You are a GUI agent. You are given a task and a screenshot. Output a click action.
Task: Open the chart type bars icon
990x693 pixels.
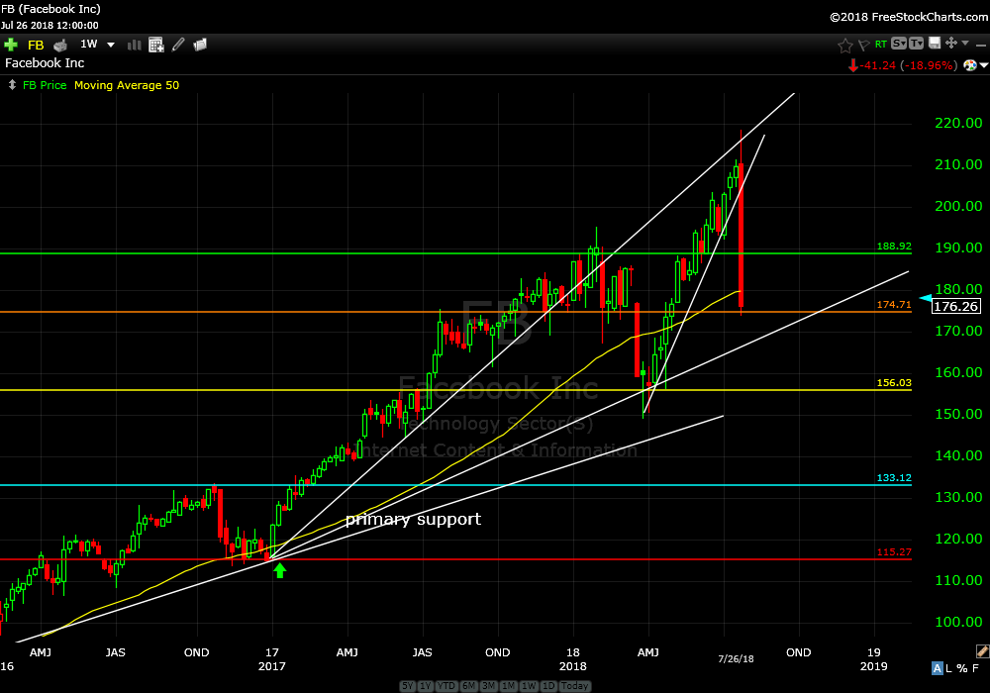tap(134, 45)
